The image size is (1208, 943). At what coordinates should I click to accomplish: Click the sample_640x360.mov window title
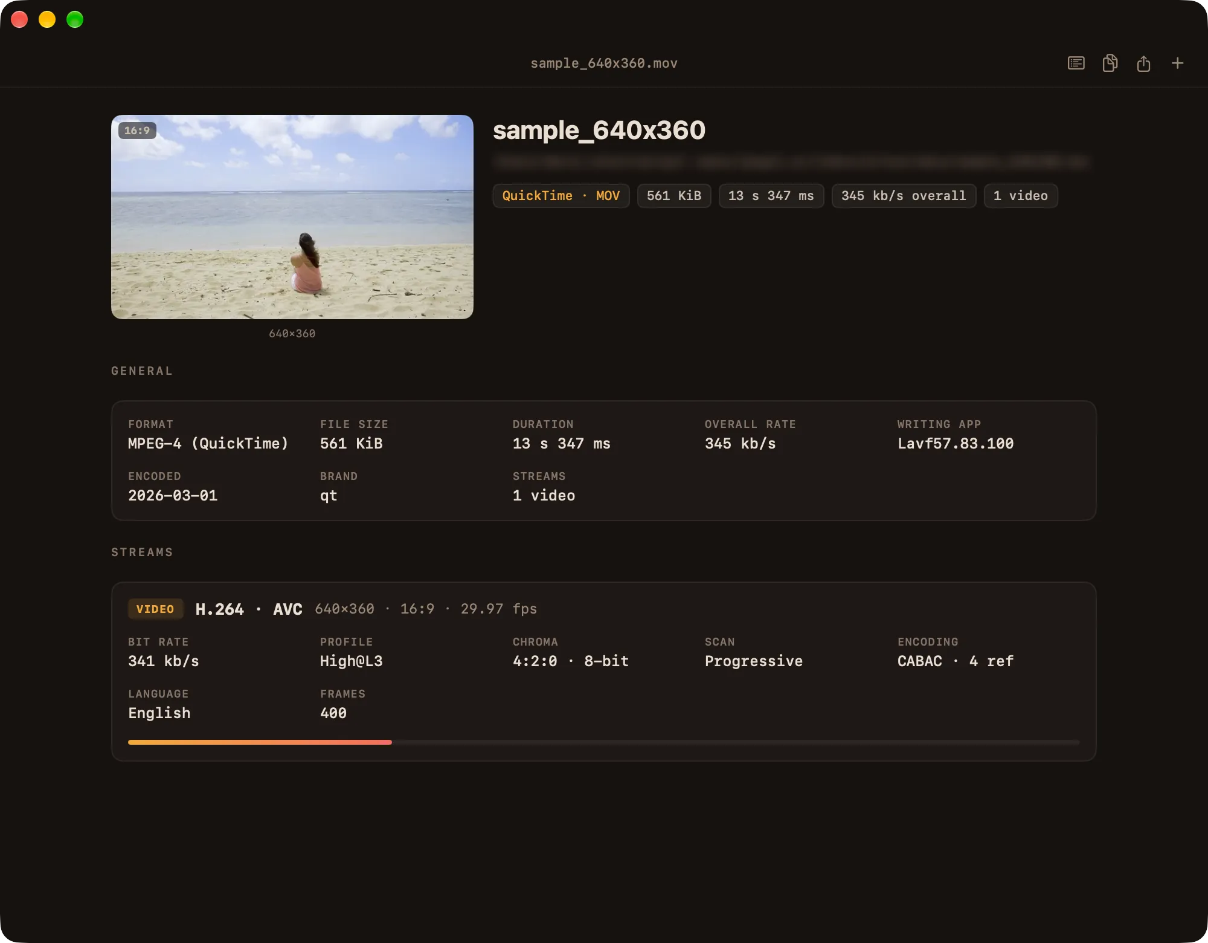(x=604, y=63)
